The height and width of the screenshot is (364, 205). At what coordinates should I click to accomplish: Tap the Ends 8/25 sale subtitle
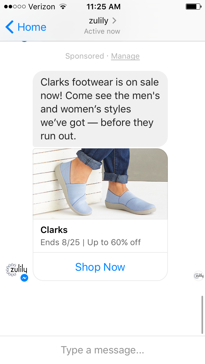tap(91, 242)
